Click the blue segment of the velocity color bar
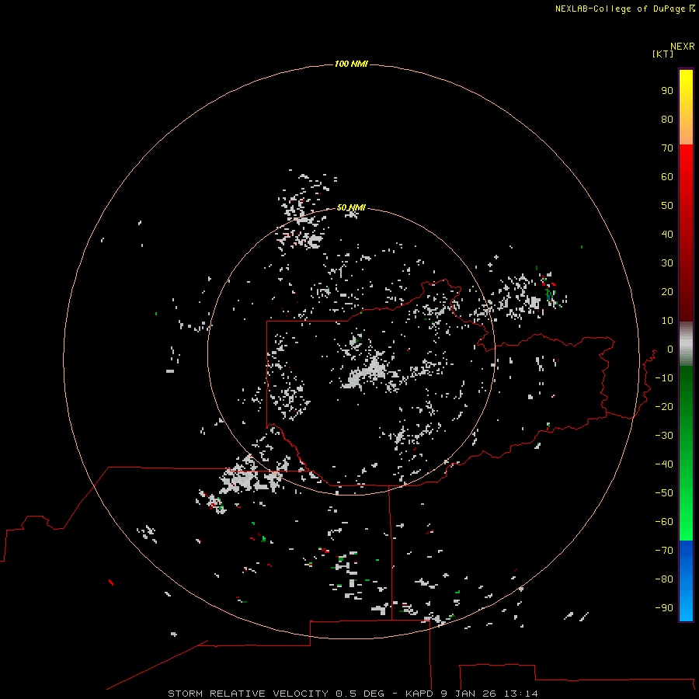This screenshot has width=699, height=699. (x=686, y=581)
